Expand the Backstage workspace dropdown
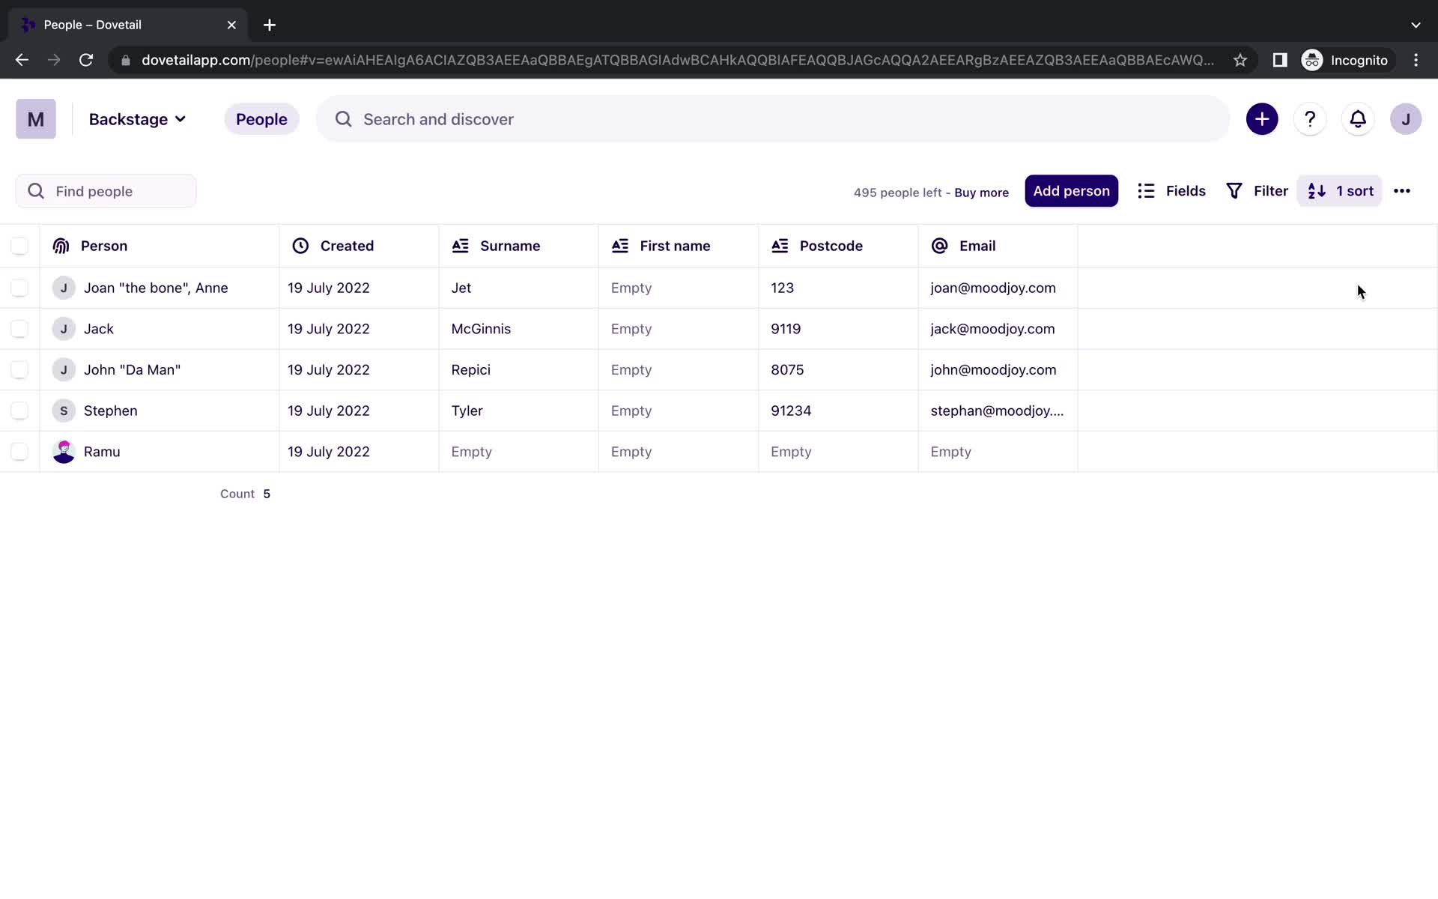This screenshot has height=899, width=1438. click(136, 119)
